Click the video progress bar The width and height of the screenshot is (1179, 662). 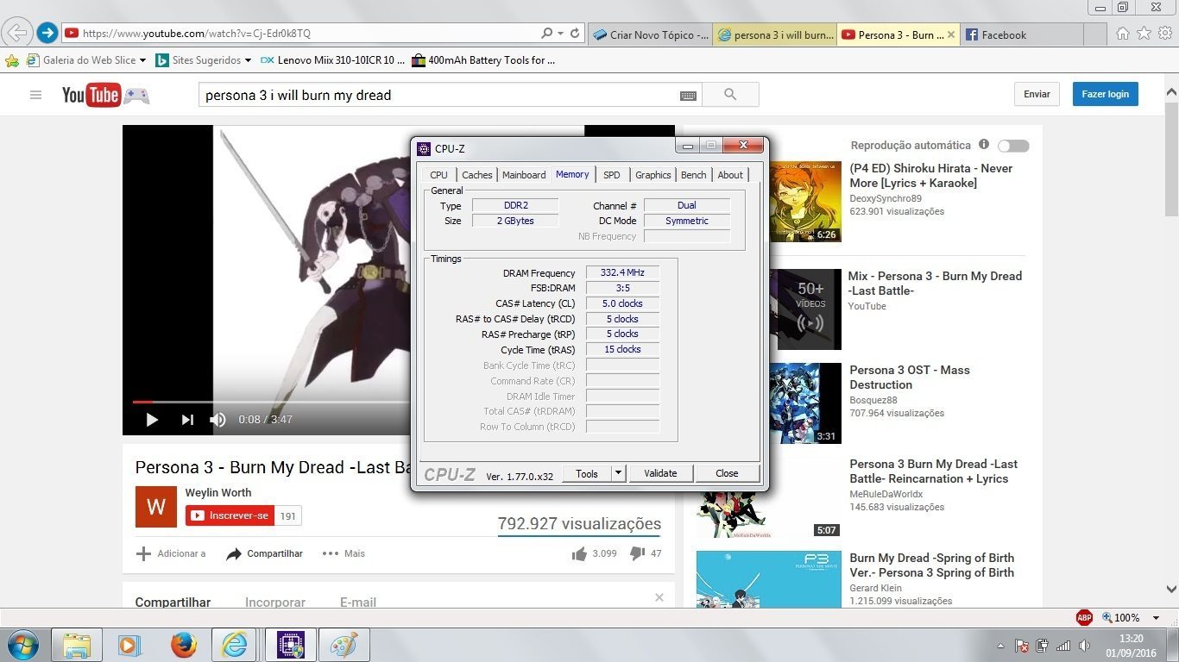tap(271, 402)
